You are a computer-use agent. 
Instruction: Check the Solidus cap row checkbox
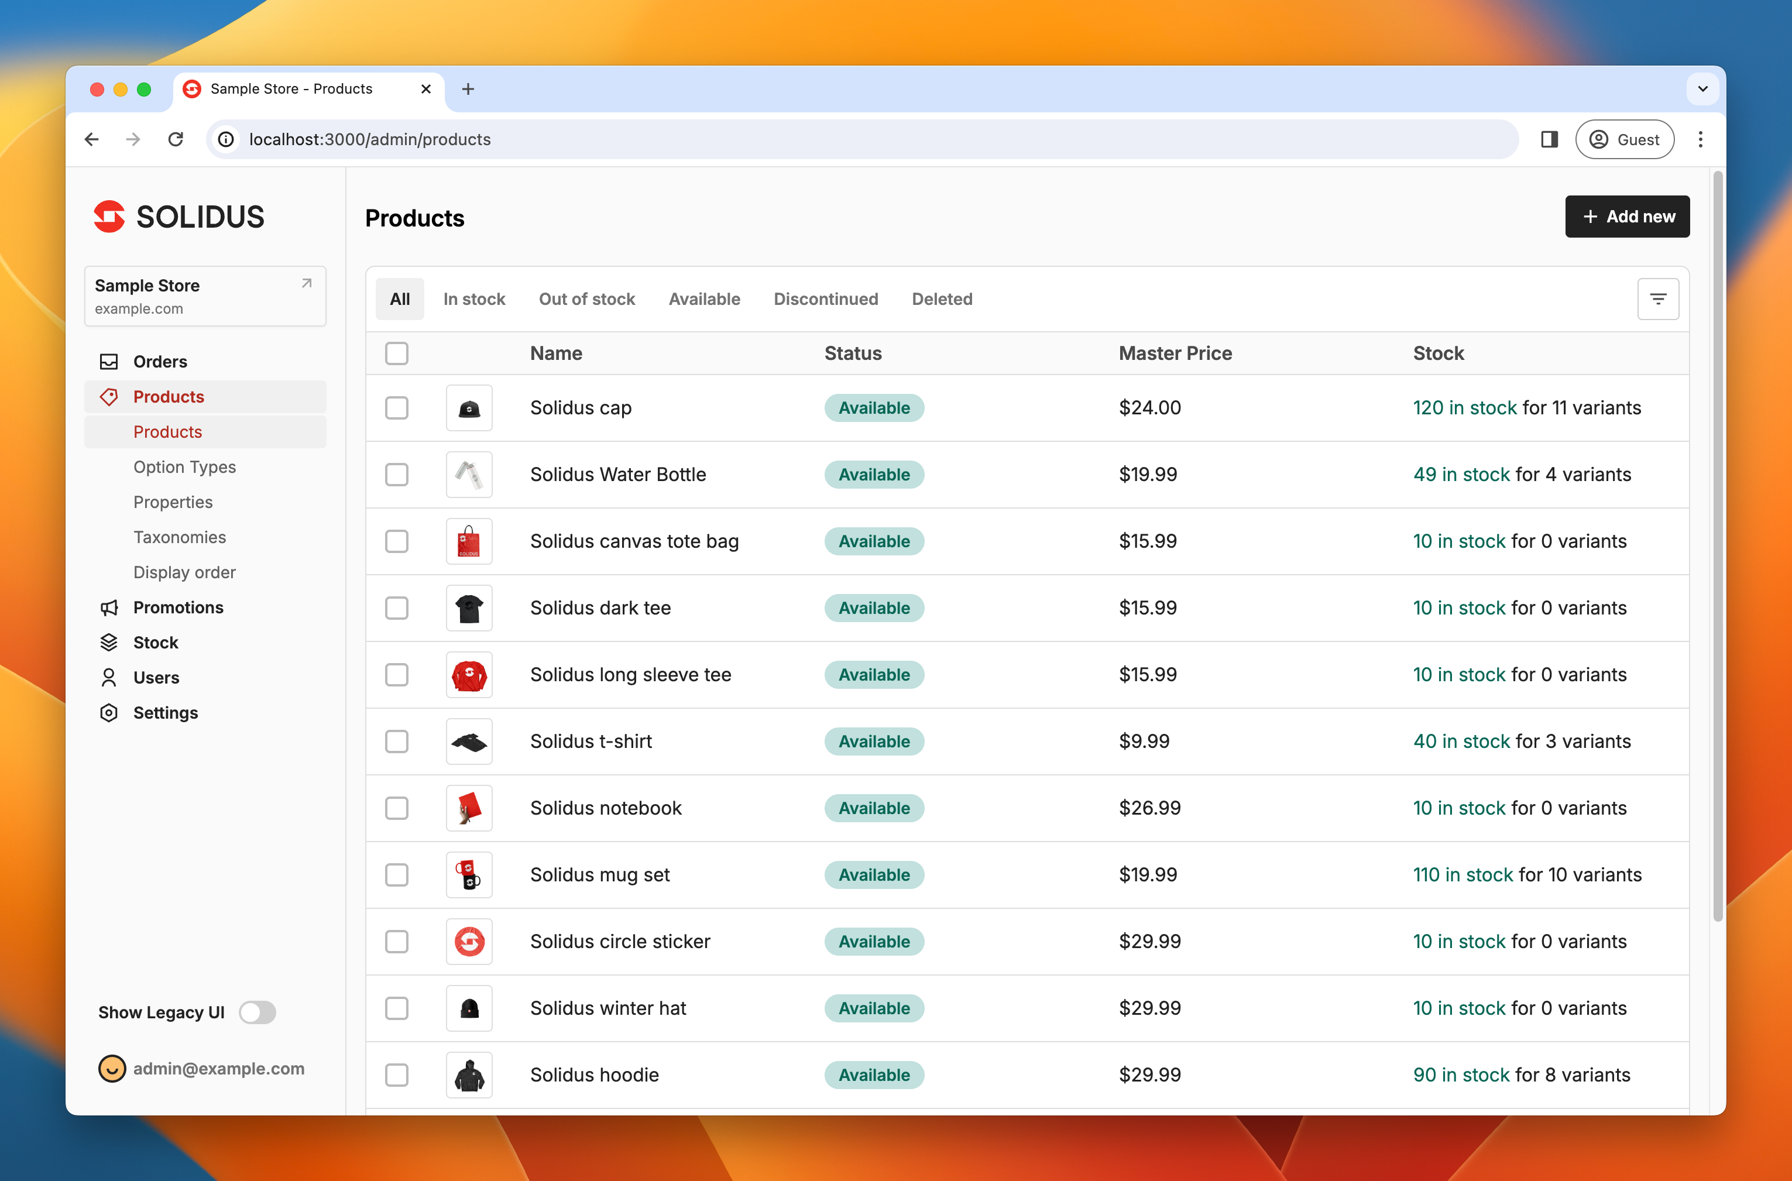pos(397,407)
